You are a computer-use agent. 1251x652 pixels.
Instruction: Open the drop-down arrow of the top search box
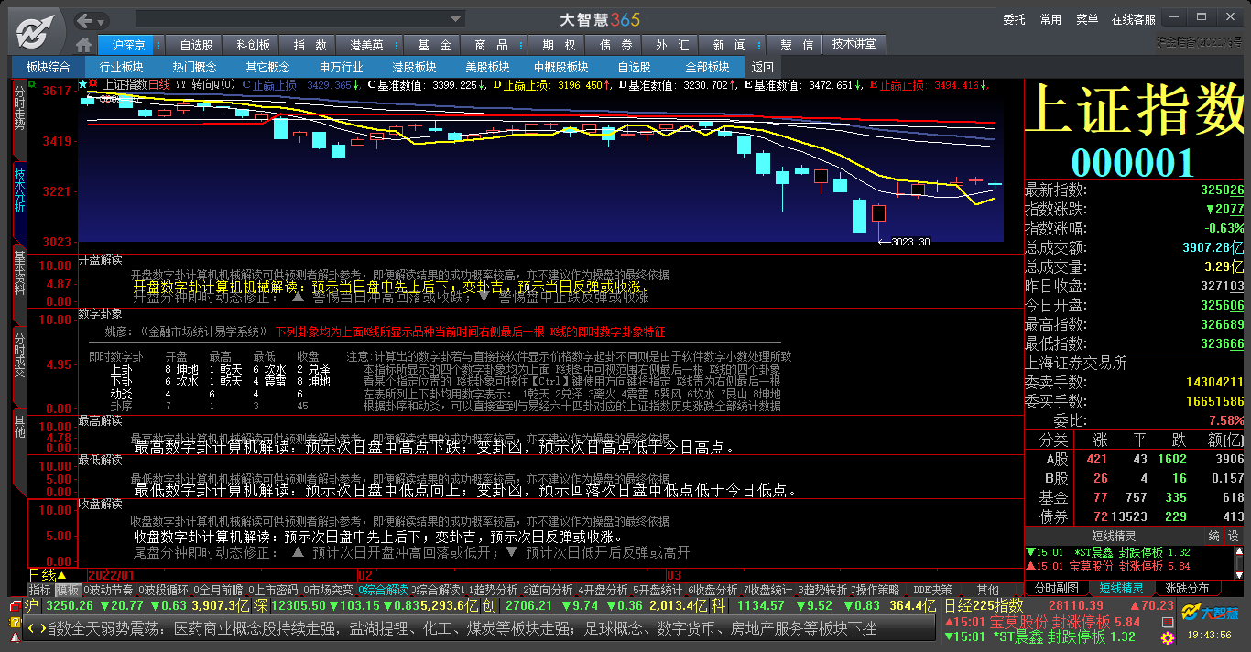(x=457, y=19)
